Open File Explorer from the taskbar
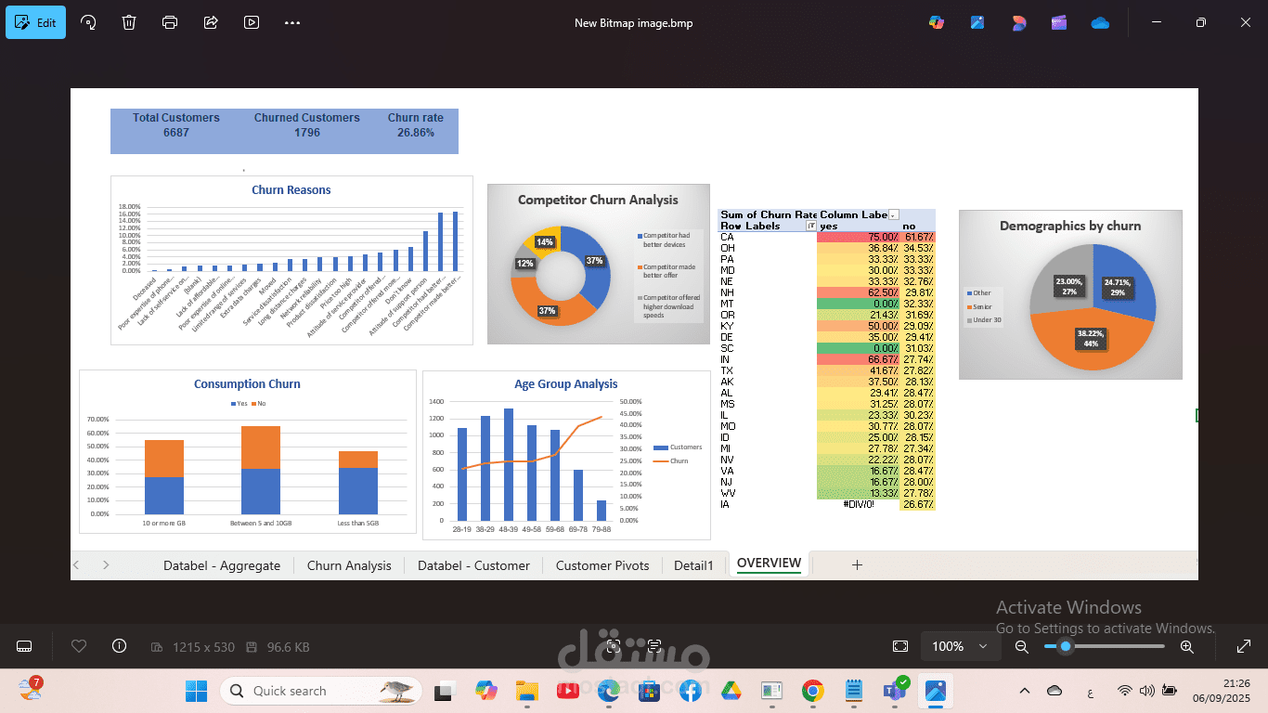 pos(526,691)
